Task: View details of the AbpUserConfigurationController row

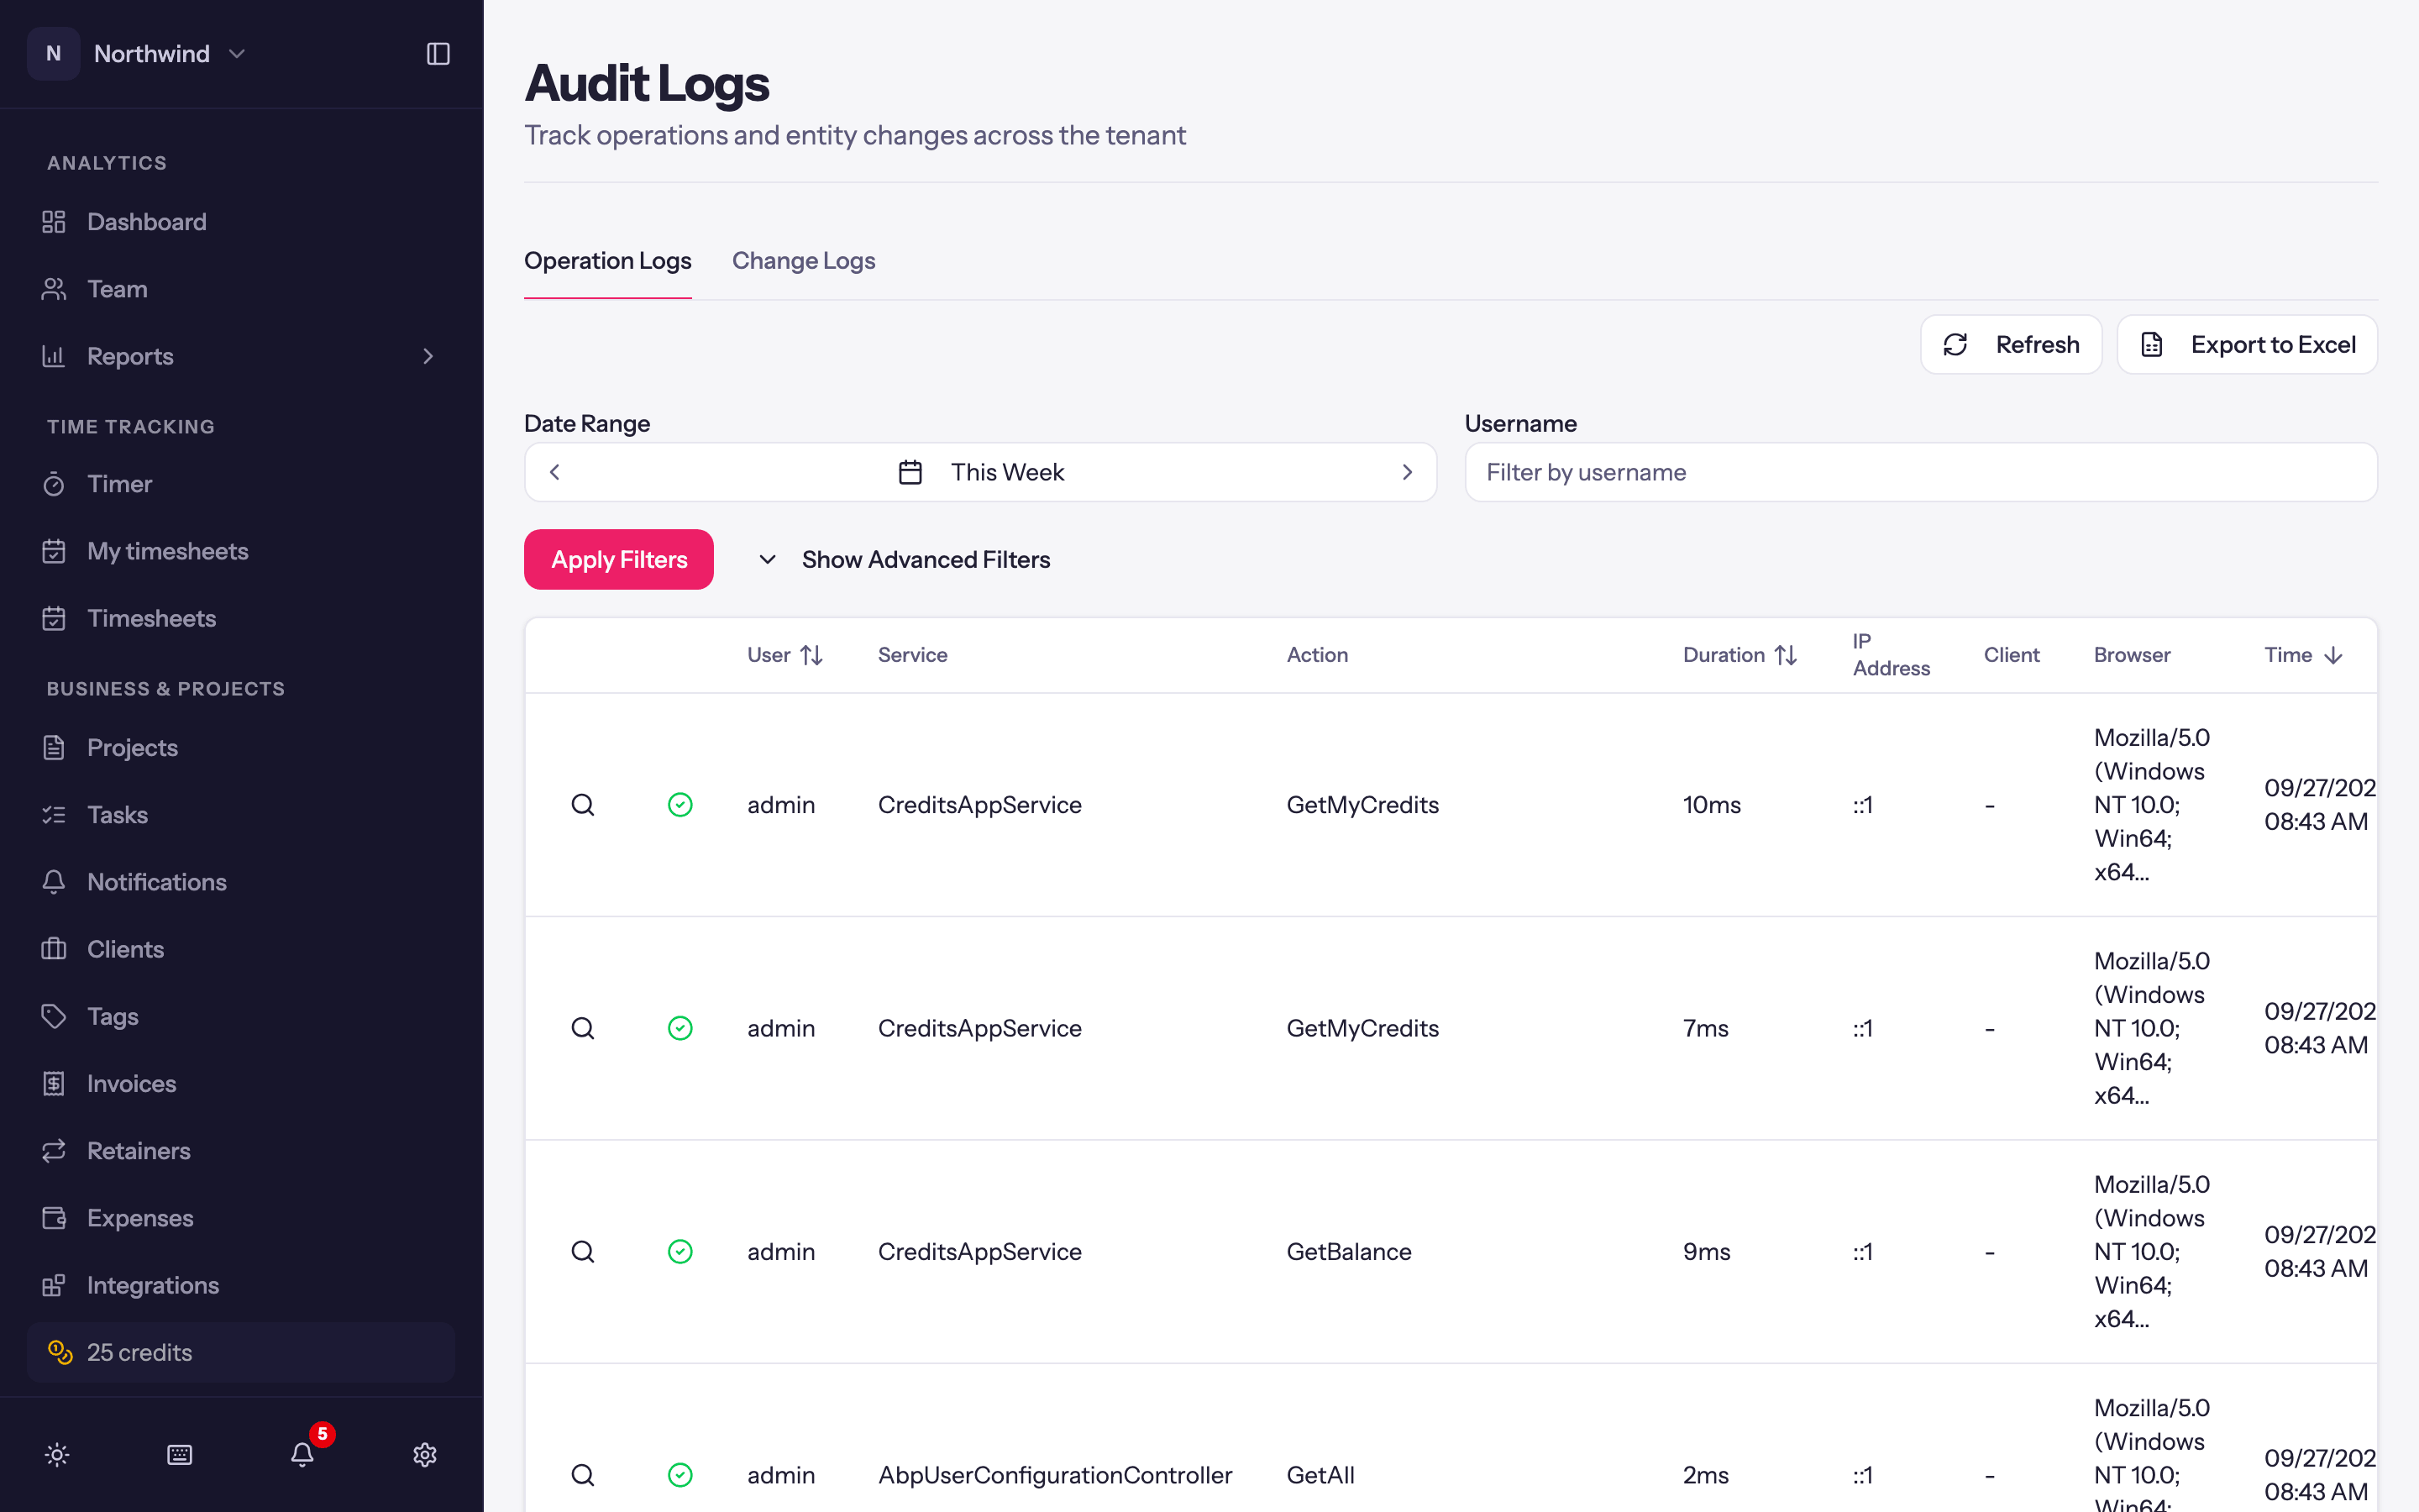Action: [x=583, y=1475]
